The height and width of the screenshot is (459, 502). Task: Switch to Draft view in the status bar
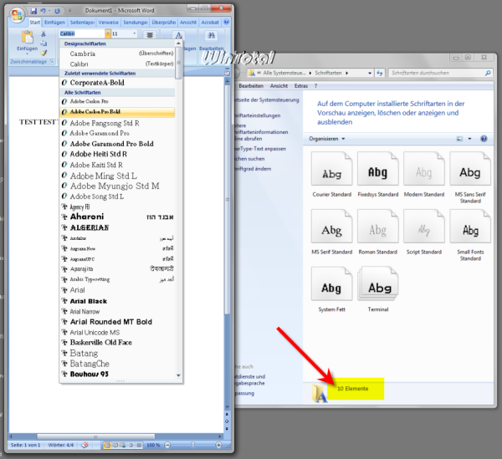139,445
